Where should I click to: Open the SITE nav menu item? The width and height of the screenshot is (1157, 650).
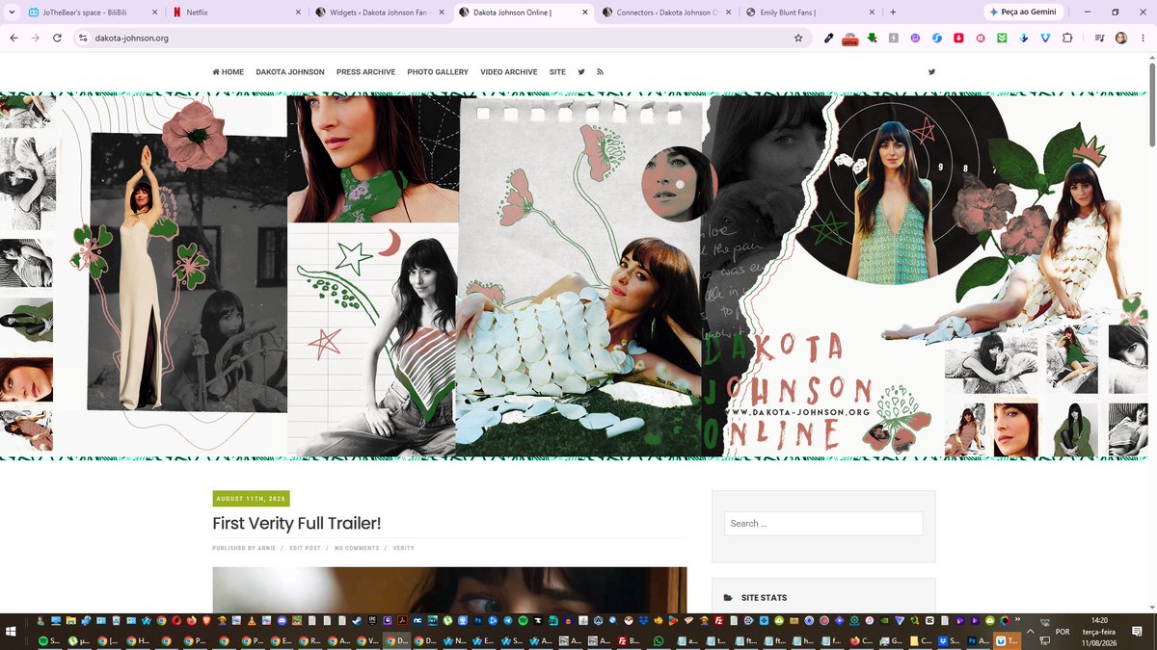coord(557,72)
